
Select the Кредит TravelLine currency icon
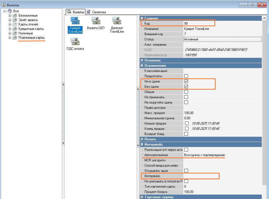(x=75, y=21)
